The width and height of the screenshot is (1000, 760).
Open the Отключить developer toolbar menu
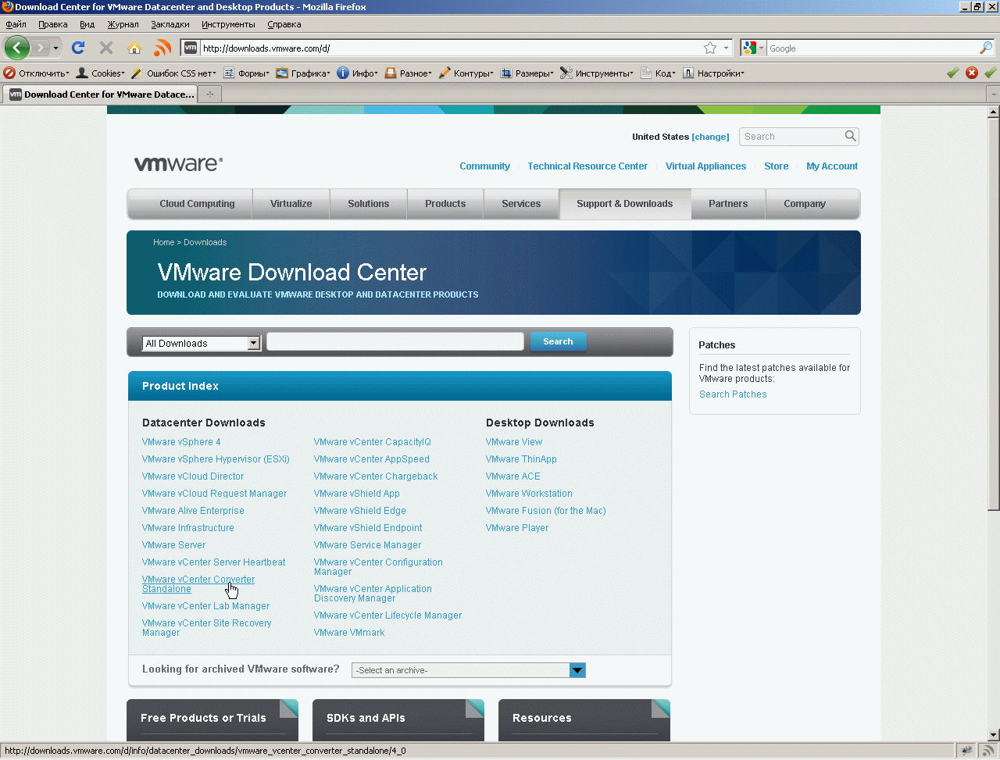[x=37, y=73]
